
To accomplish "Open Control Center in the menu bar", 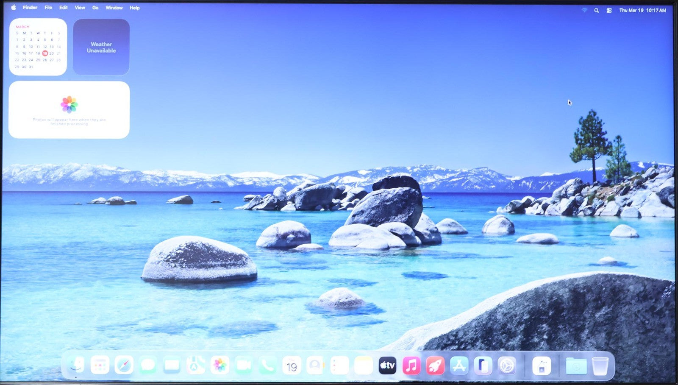I will point(609,10).
